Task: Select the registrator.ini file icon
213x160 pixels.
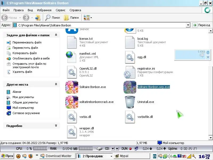Action: [130, 72]
